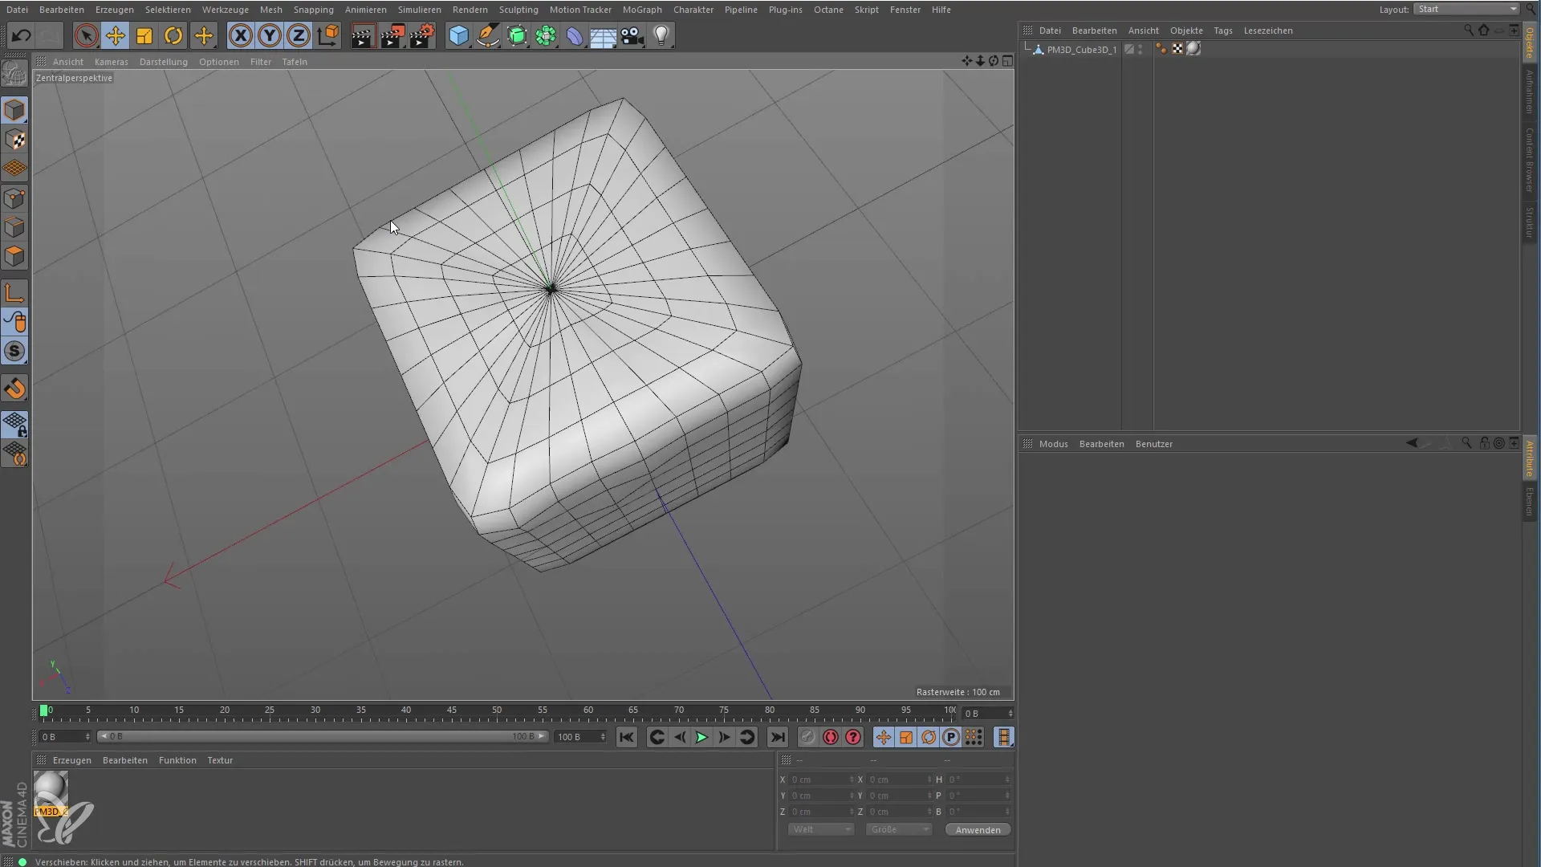Click the X position input field
The width and height of the screenshot is (1541, 867).
[x=819, y=779]
